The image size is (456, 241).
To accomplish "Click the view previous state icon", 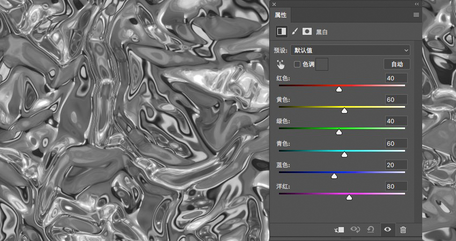I will (355, 230).
